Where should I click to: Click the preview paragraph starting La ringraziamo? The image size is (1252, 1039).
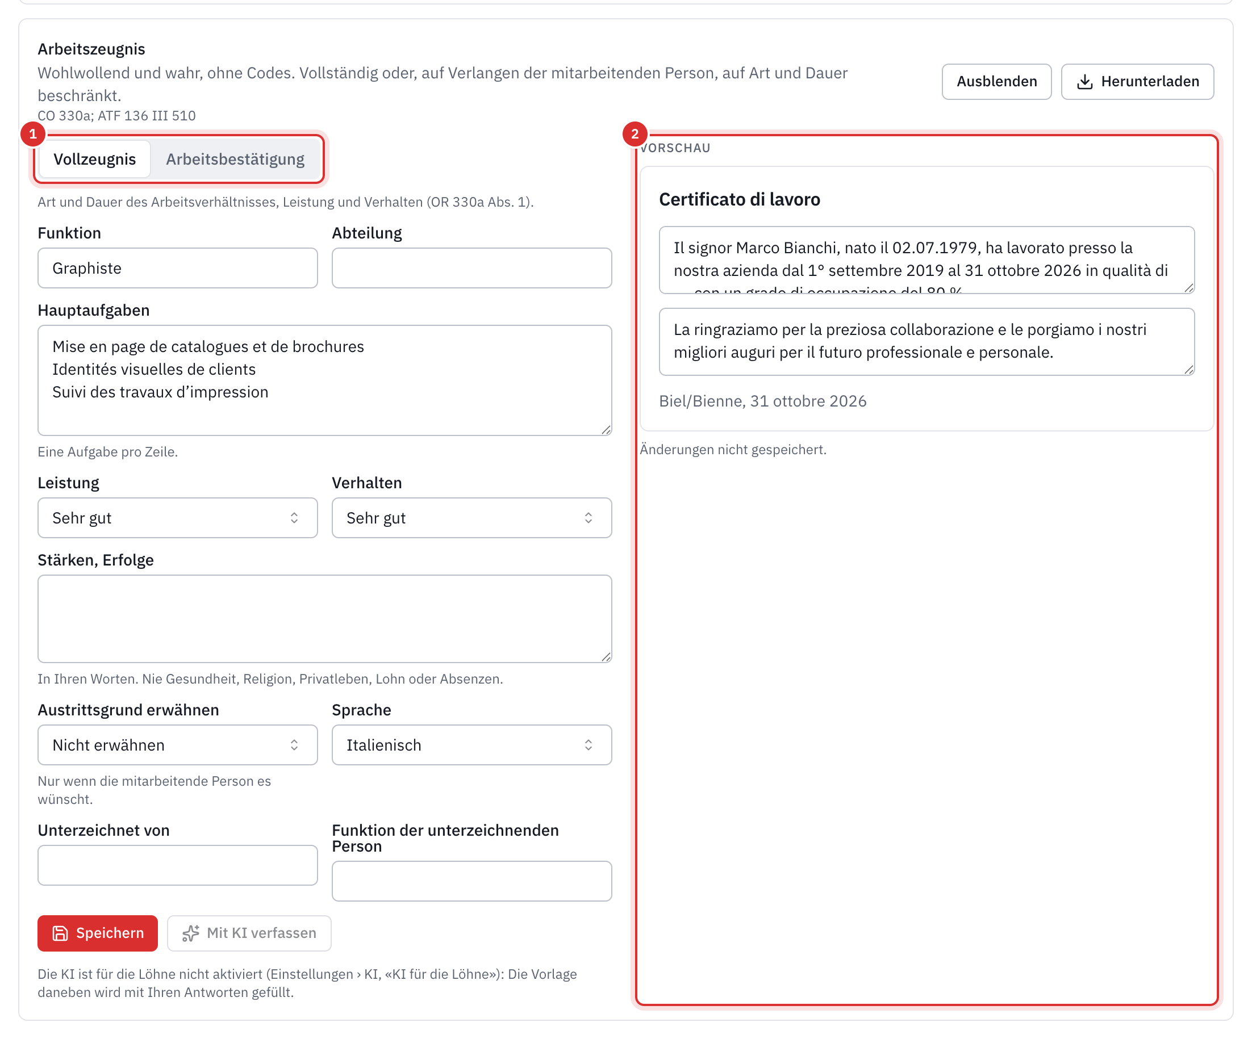click(x=927, y=341)
